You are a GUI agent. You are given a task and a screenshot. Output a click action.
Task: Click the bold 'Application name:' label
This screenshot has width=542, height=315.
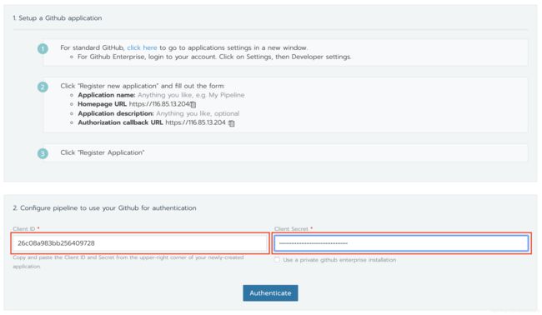tap(107, 95)
